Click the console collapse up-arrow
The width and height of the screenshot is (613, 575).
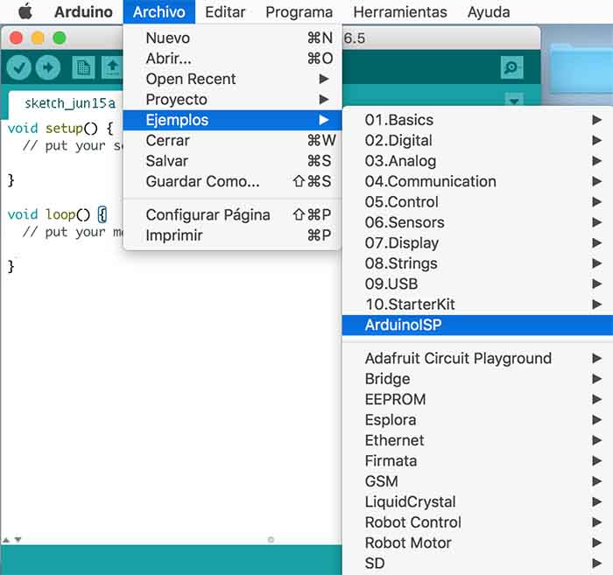6,539
